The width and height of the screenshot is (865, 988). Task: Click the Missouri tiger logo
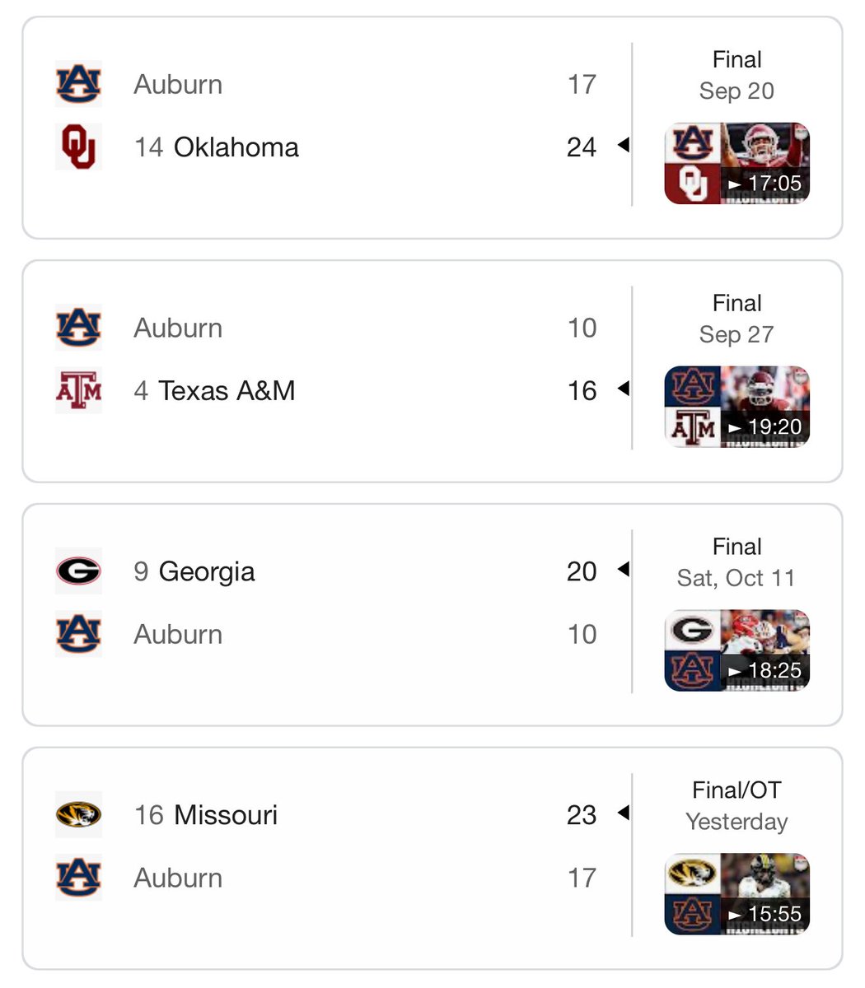pyautogui.click(x=78, y=814)
